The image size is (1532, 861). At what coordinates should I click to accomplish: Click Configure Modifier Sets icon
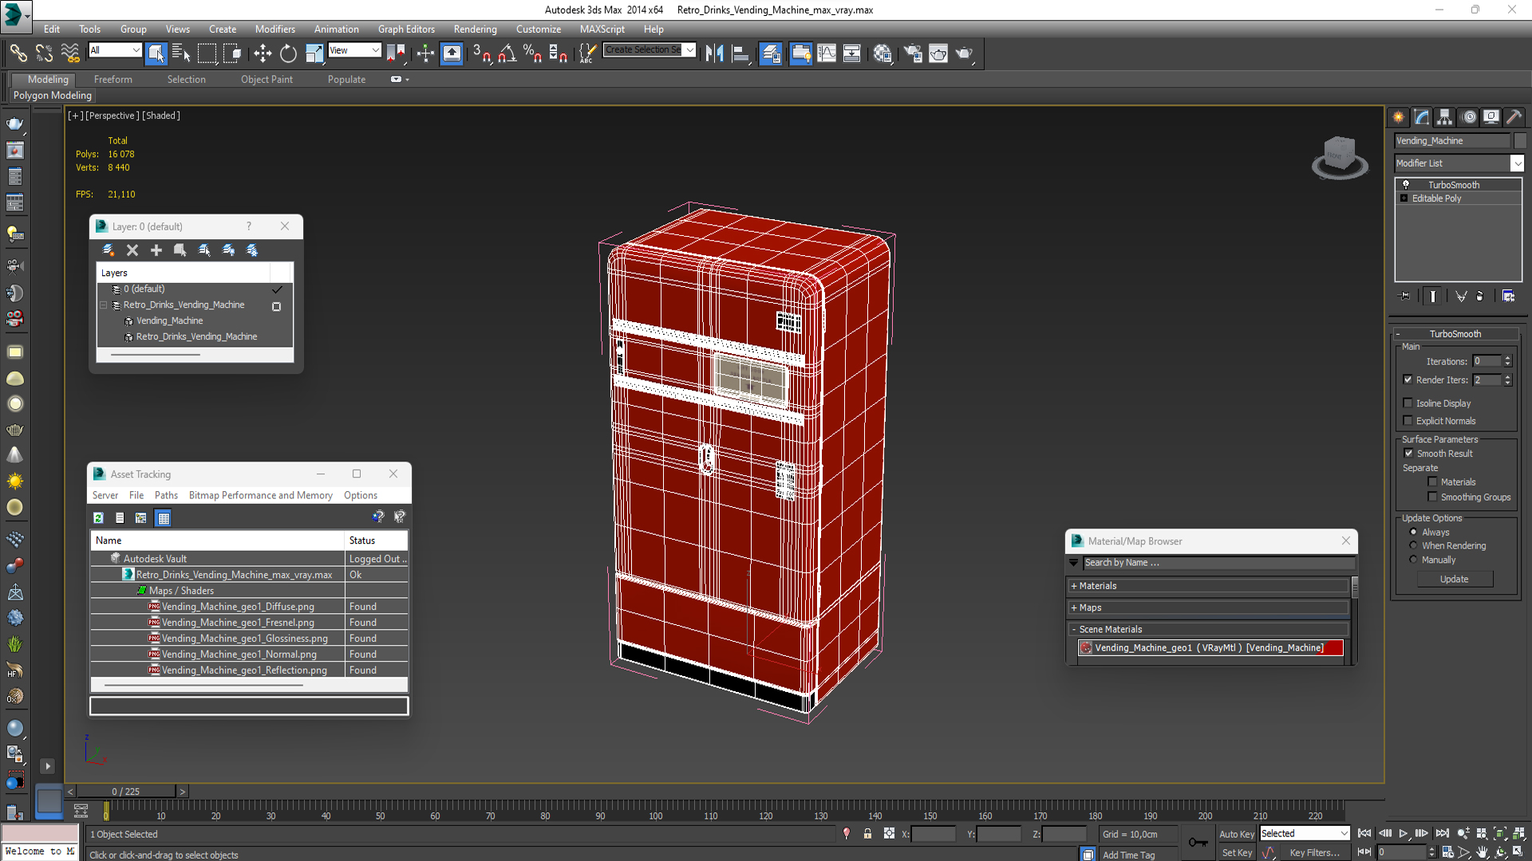click(1508, 296)
